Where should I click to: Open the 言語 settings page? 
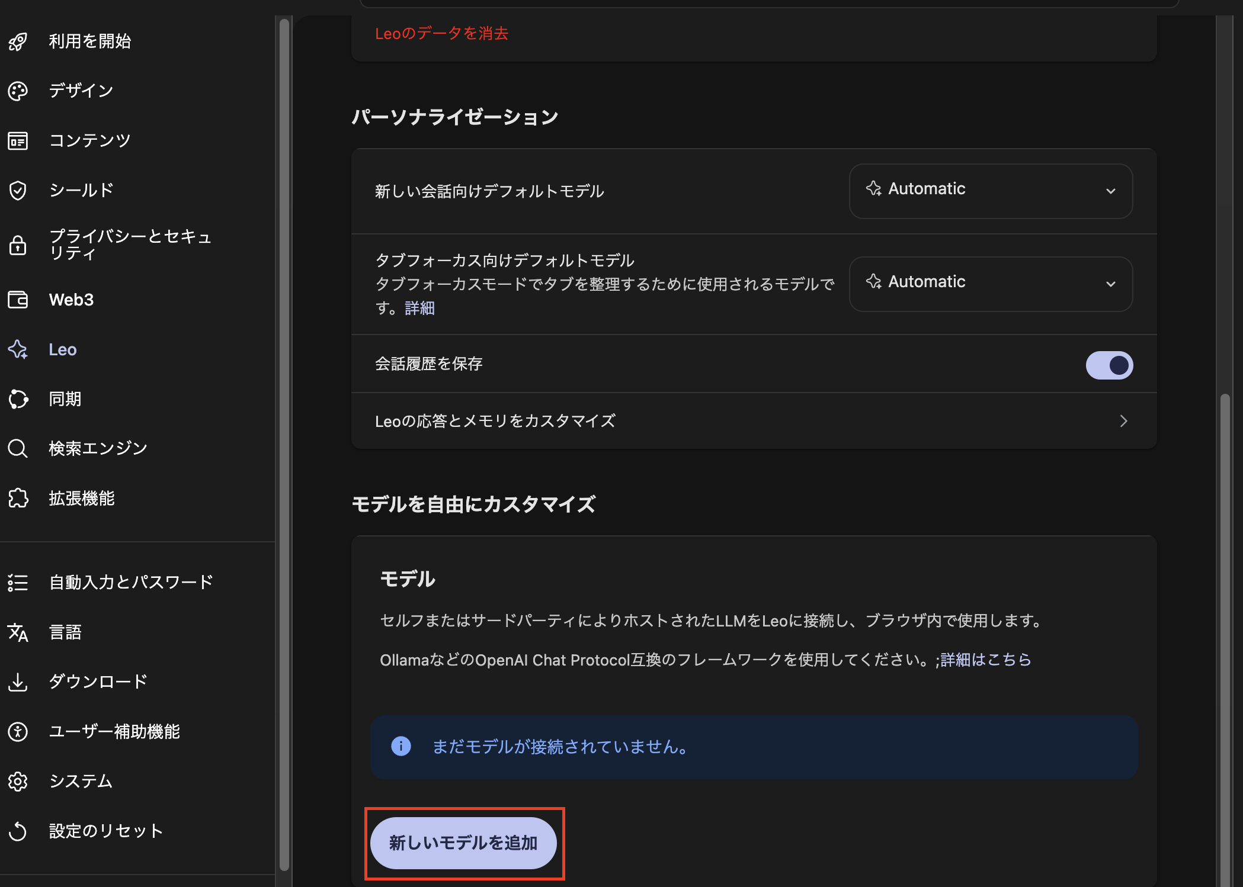(65, 632)
